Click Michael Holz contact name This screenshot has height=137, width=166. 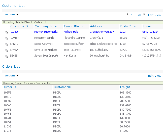click(x=71, y=32)
